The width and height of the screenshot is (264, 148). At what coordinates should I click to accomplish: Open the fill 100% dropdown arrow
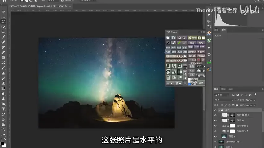click(255, 105)
